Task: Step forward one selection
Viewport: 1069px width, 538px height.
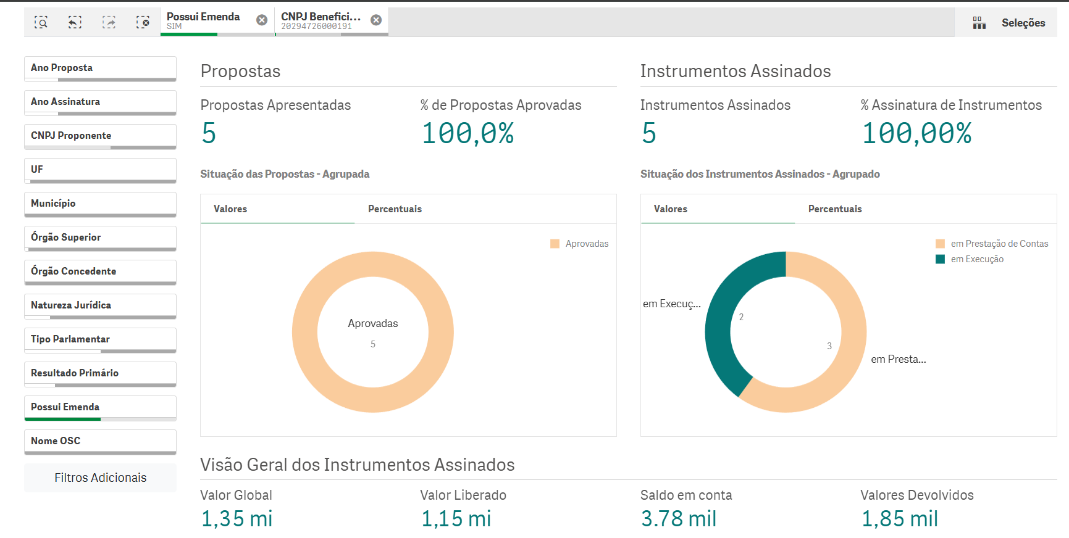Action: pyautogui.click(x=109, y=23)
